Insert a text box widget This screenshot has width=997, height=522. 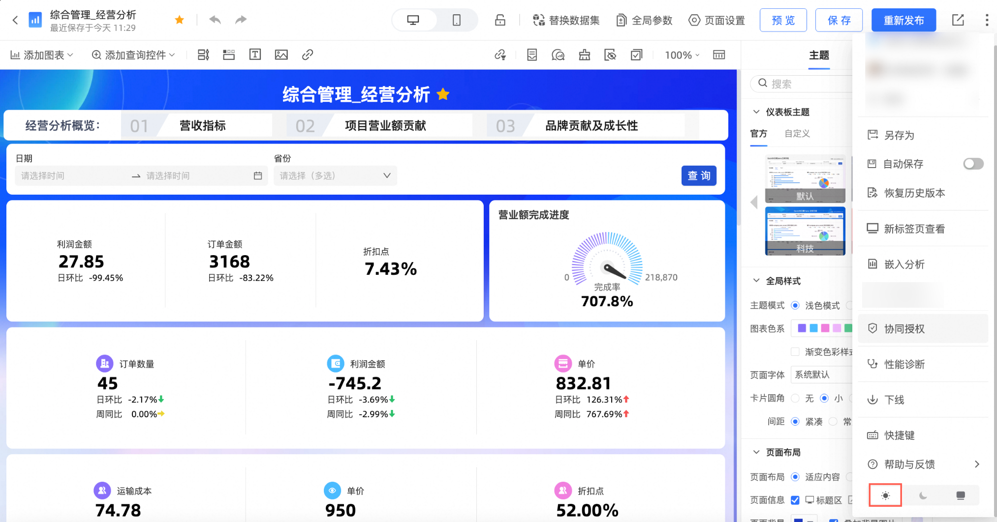coord(255,55)
